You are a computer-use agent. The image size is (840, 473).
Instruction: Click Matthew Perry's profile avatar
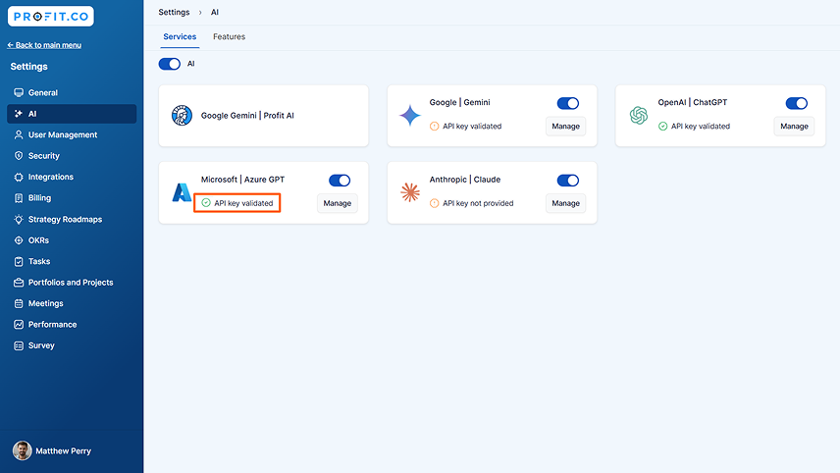pyautogui.click(x=23, y=450)
